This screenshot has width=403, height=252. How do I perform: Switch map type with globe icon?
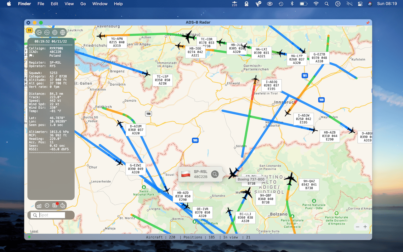coord(63,32)
